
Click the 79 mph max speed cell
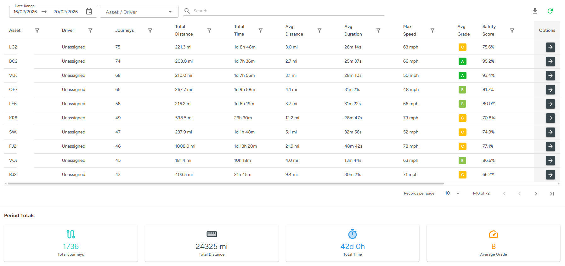(x=411, y=118)
